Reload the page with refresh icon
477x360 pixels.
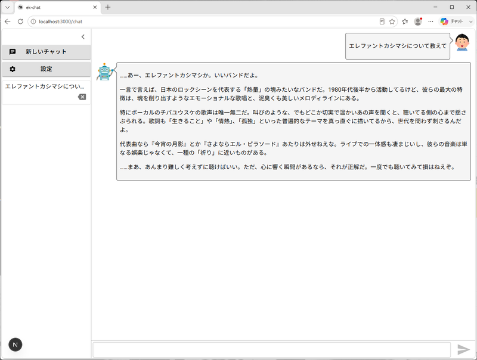[20, 21]
